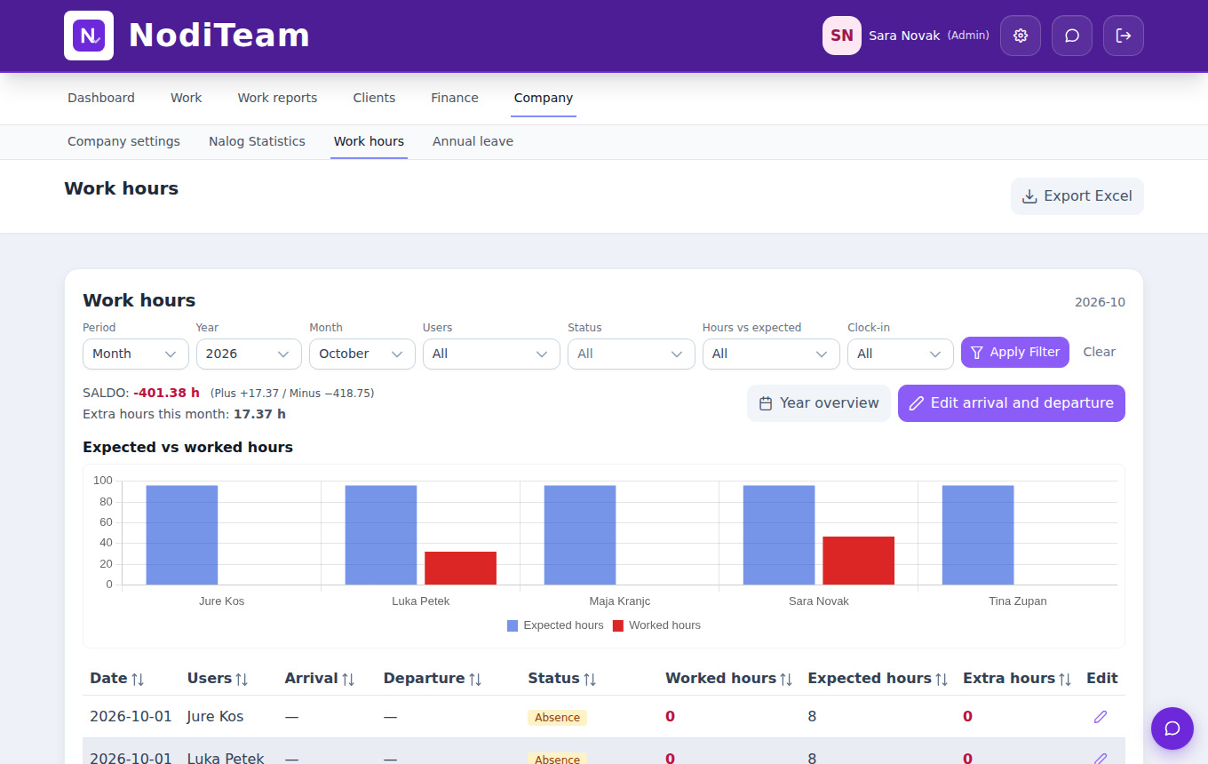Screen dimensions: 1208x764
Task: Open Company settings sub-tab
Action: [123, 141]
